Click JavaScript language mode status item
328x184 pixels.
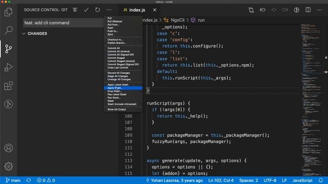click(302, 180)
